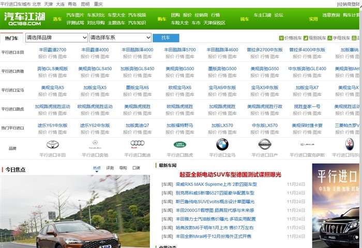Open 团购 in the navigation bar
Screen dimensions: 362x248
[x=175, y=15]
